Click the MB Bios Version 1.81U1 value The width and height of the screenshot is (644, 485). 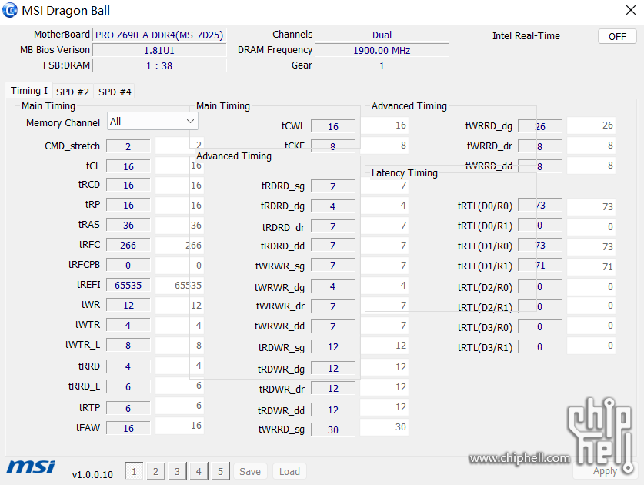(159, 51)
